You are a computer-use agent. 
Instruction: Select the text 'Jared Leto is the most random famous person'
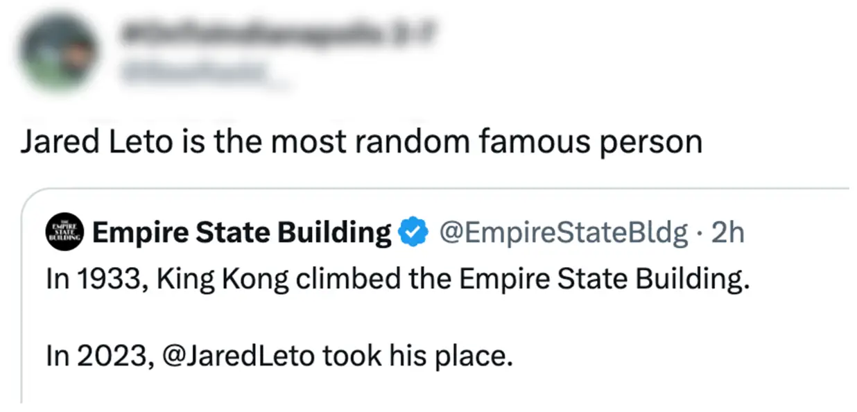coord(361,141)
